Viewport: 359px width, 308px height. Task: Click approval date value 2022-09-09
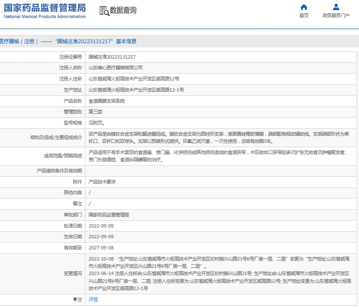(101, 226)
